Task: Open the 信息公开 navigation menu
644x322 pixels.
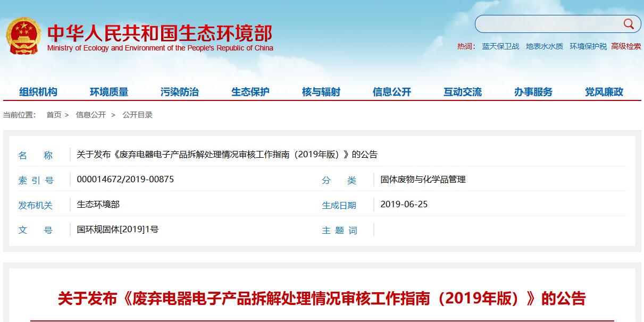Action: [392, 92]
